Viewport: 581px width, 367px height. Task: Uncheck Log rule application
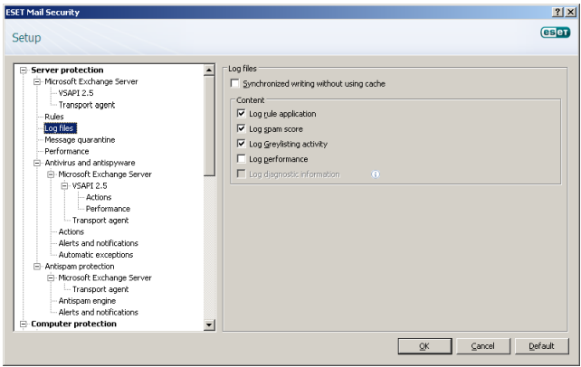pyautogui.click(x=242, y=113)
